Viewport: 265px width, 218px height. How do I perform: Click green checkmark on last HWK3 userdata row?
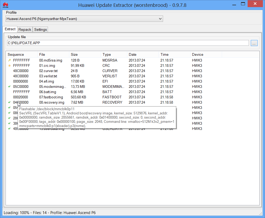coord(9,129)
